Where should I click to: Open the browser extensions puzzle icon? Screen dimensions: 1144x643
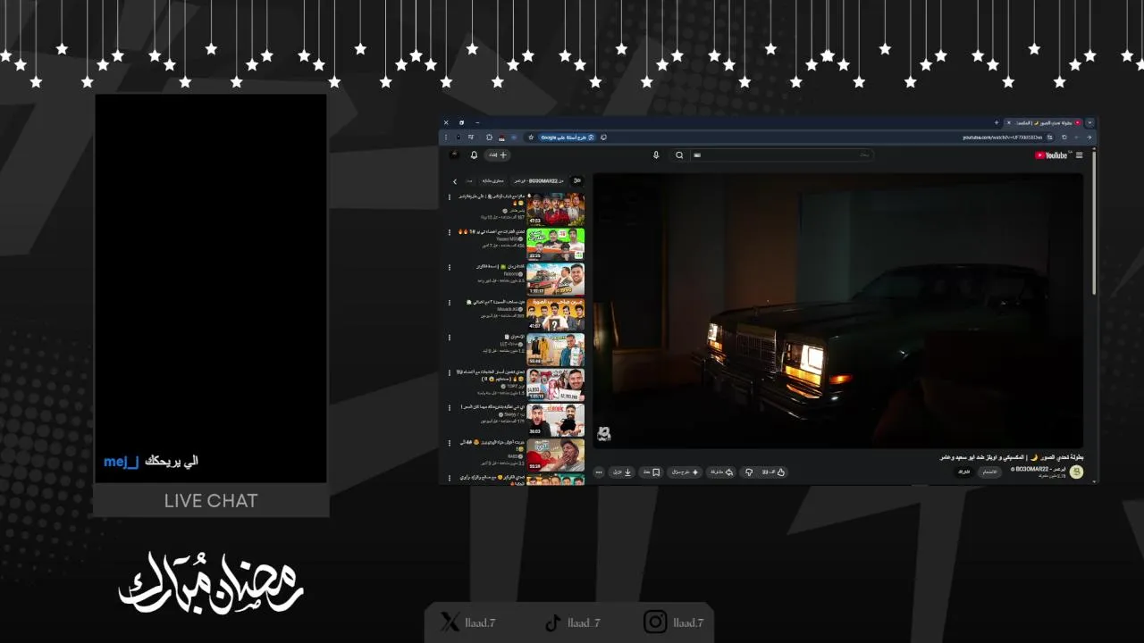pyautogui.click(x=489, y=138)
